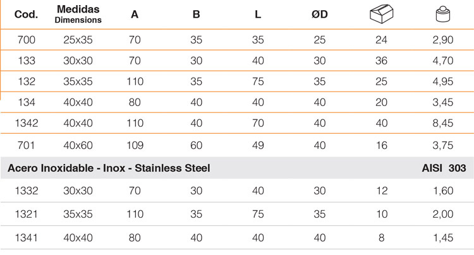Select code 132 row

237,81
